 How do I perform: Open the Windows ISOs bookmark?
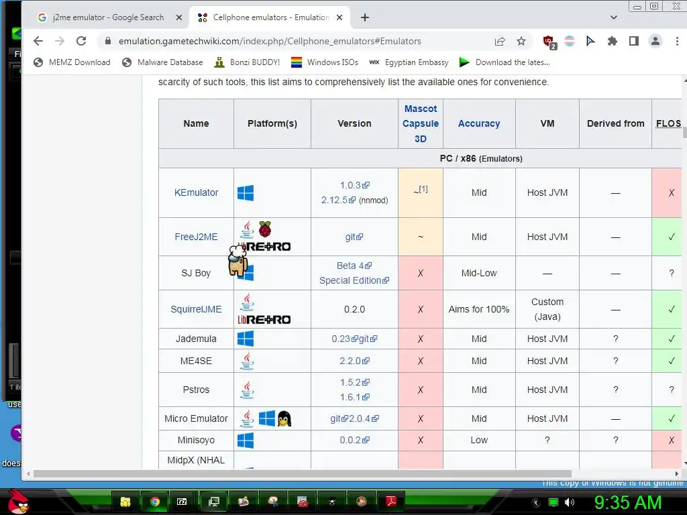click(x=325, y=62)
